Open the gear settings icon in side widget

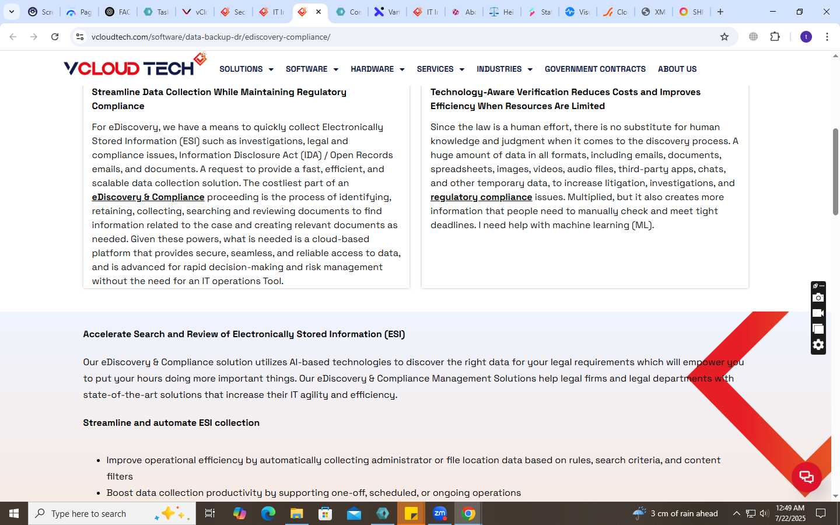coord(818,345)
